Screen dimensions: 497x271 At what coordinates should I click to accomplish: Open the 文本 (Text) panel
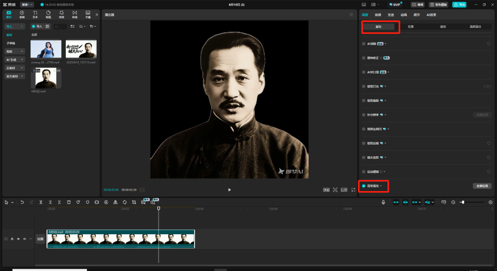tap(35, 14)
